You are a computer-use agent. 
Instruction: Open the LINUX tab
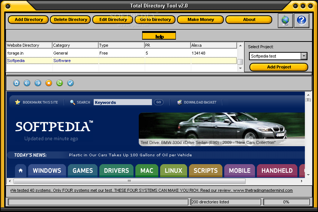click(x=174, y=171)
